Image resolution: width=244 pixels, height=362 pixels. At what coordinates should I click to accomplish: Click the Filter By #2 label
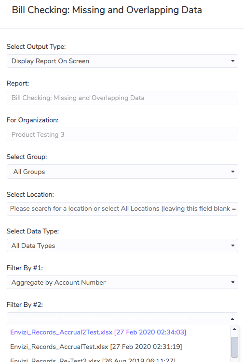pyautogui.click(x=25, y=304)
